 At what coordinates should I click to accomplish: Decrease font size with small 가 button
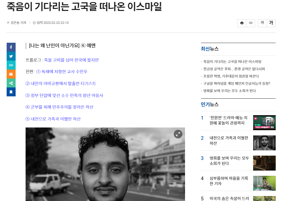tap(262, 23)
